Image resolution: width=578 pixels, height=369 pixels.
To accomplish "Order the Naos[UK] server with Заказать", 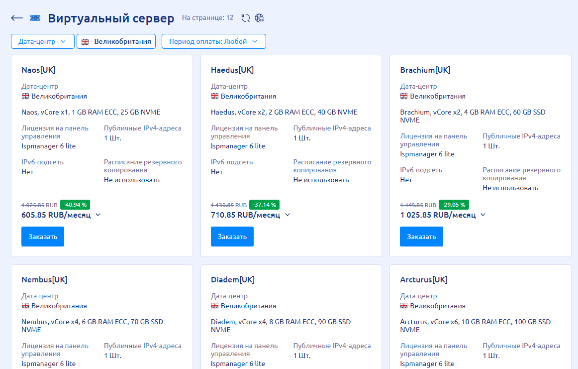I will point(43,237).
